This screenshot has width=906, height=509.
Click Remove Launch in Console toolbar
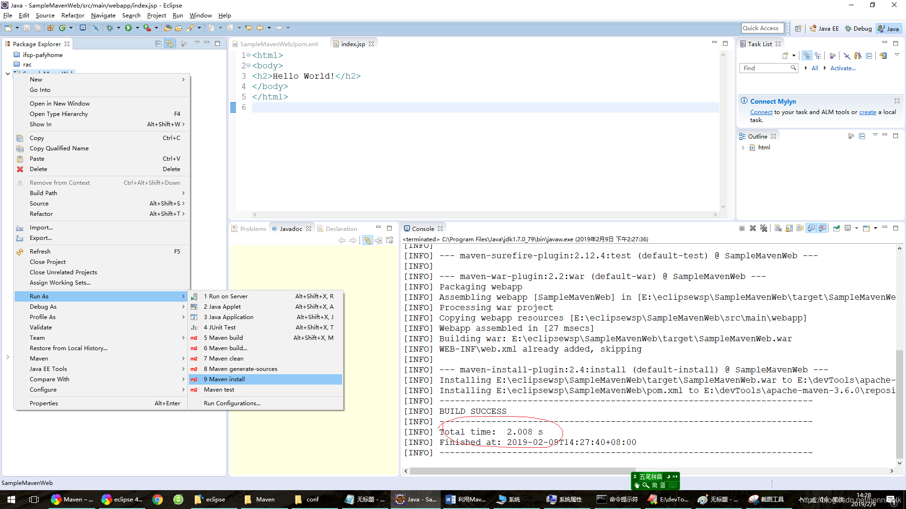753,228
